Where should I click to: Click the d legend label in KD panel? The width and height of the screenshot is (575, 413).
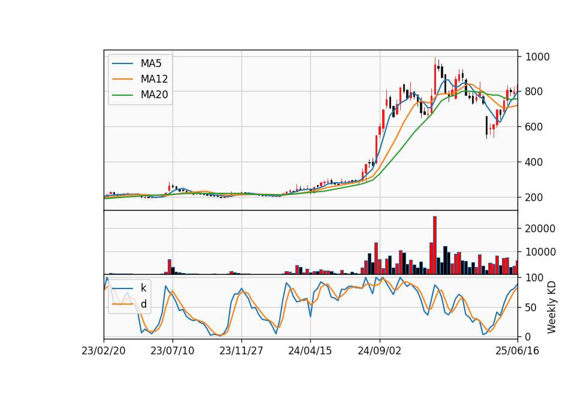click(143, 304)
